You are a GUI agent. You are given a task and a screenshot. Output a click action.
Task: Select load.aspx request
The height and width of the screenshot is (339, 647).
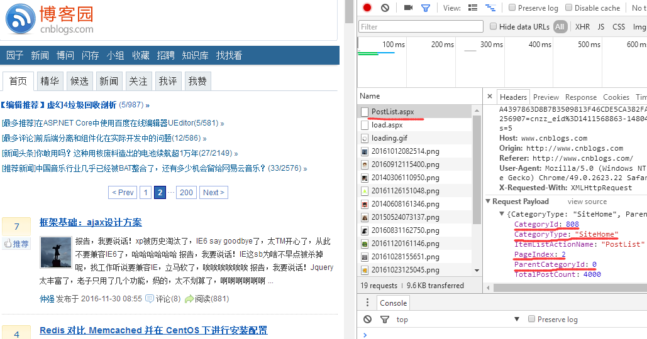tap(414, 125)
